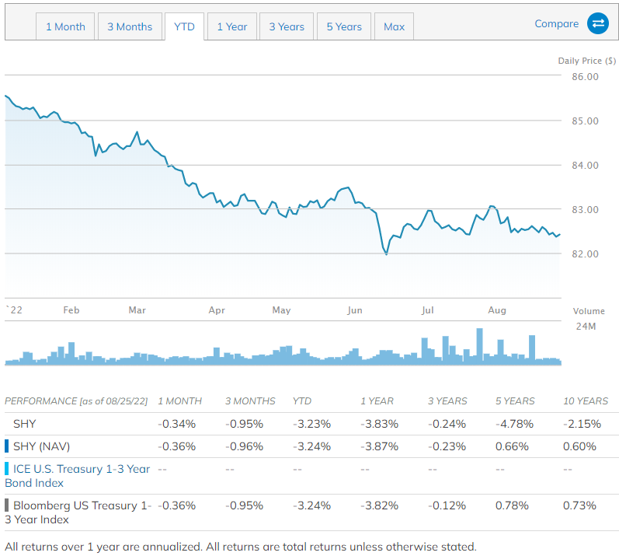Click the tallest volume bar in late July
Image resolution: width=619 pixels, height=556 pixels.
click(479, 346)
